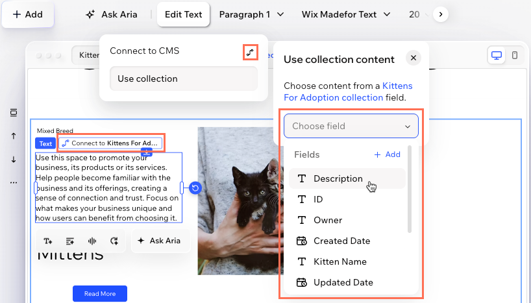Click the Read More button
531x303 pixels.
pos(100,293)
